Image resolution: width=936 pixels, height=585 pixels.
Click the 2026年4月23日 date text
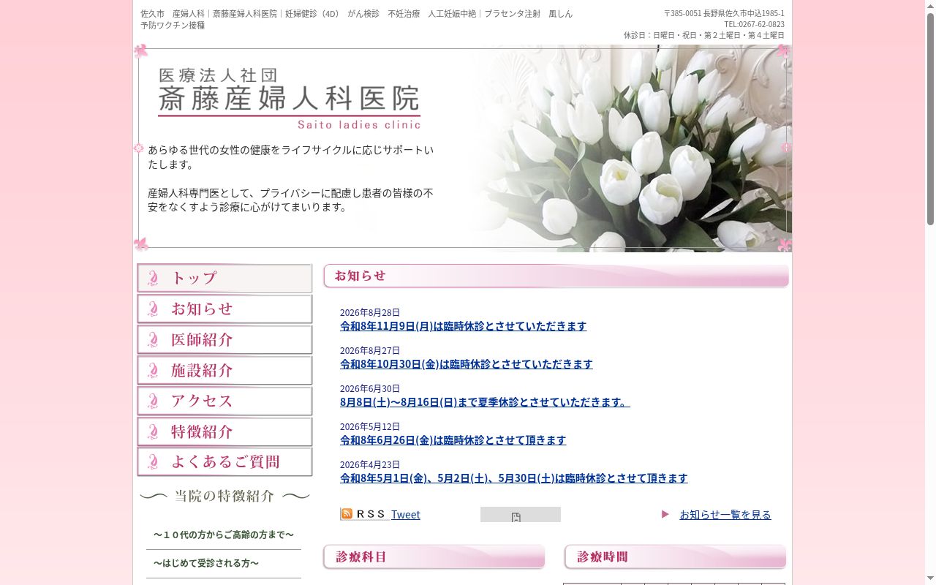click(370, 465)
